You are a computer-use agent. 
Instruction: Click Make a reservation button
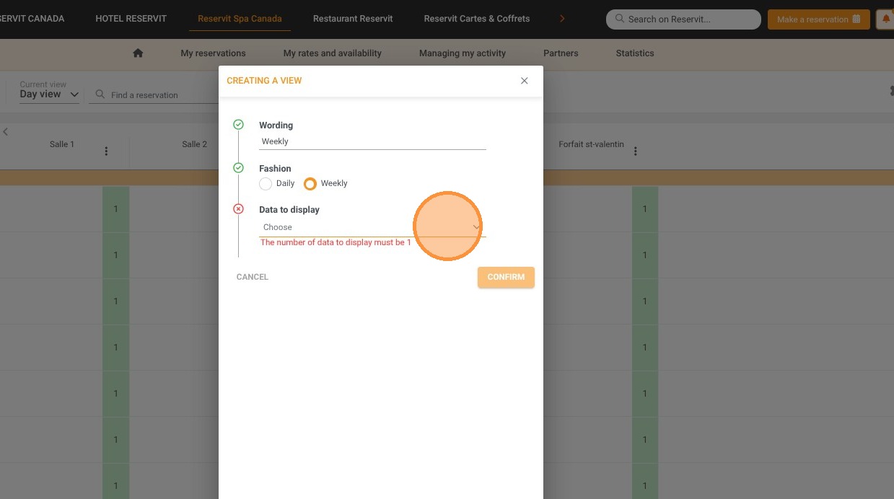(819, 19)
